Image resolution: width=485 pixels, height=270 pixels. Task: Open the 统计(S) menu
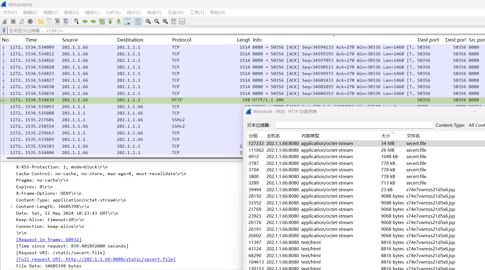click(134, 12)
